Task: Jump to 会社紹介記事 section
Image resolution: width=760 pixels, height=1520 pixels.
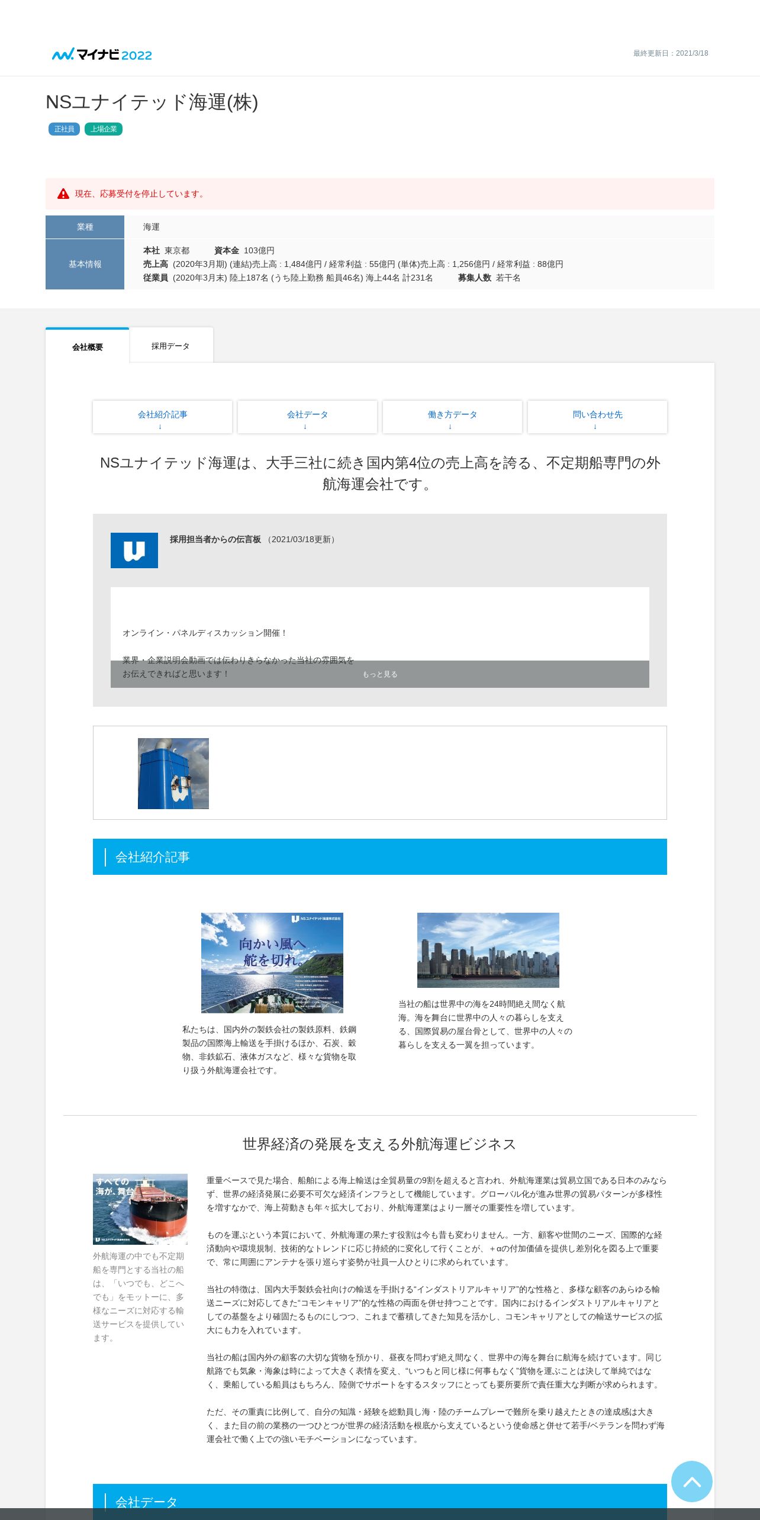Action: pyautogui.click(x=162, y=417)
